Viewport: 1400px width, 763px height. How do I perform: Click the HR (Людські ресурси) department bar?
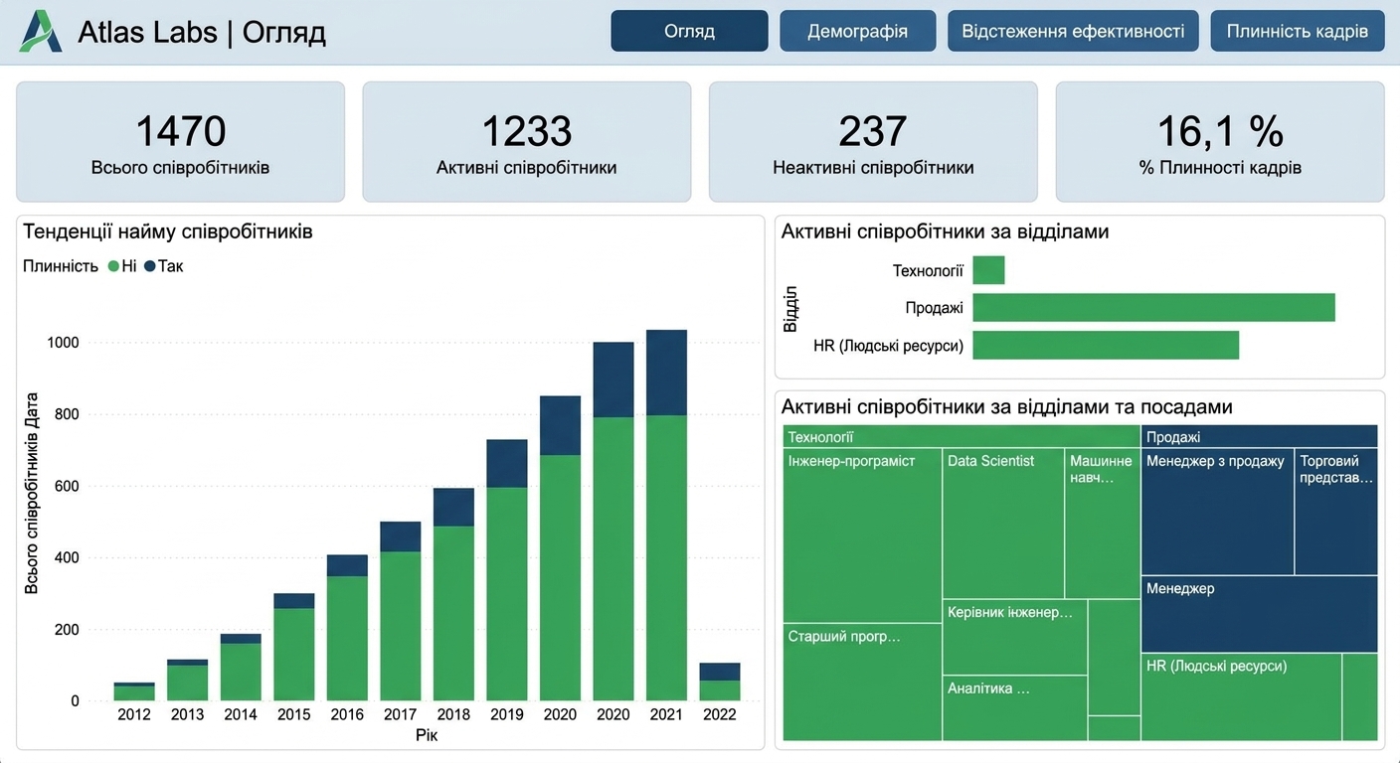tap(1106, 345)
